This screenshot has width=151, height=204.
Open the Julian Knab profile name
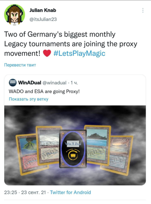43,10
